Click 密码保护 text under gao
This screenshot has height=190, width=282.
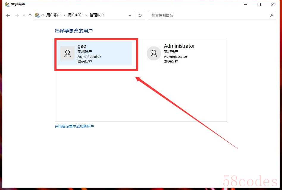[85, 61]
